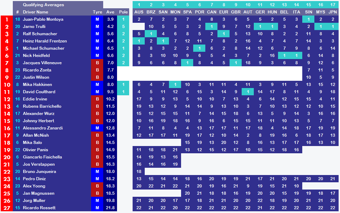Select the JPN race column header

coord(333,12)
